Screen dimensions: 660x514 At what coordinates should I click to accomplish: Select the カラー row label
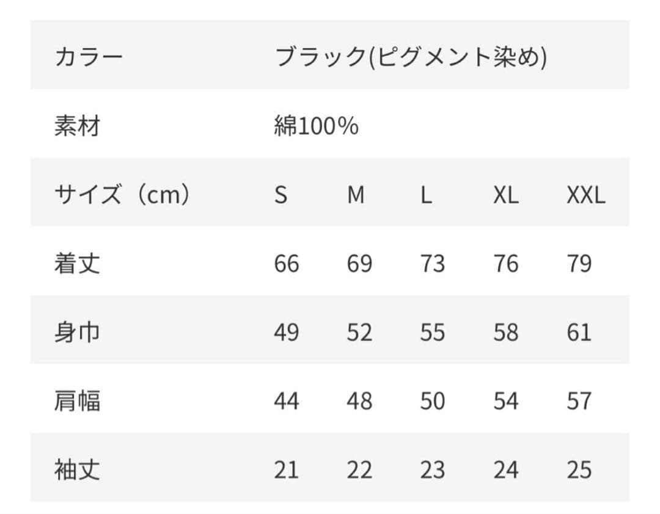pyautogui.click(x=89, y=56)
